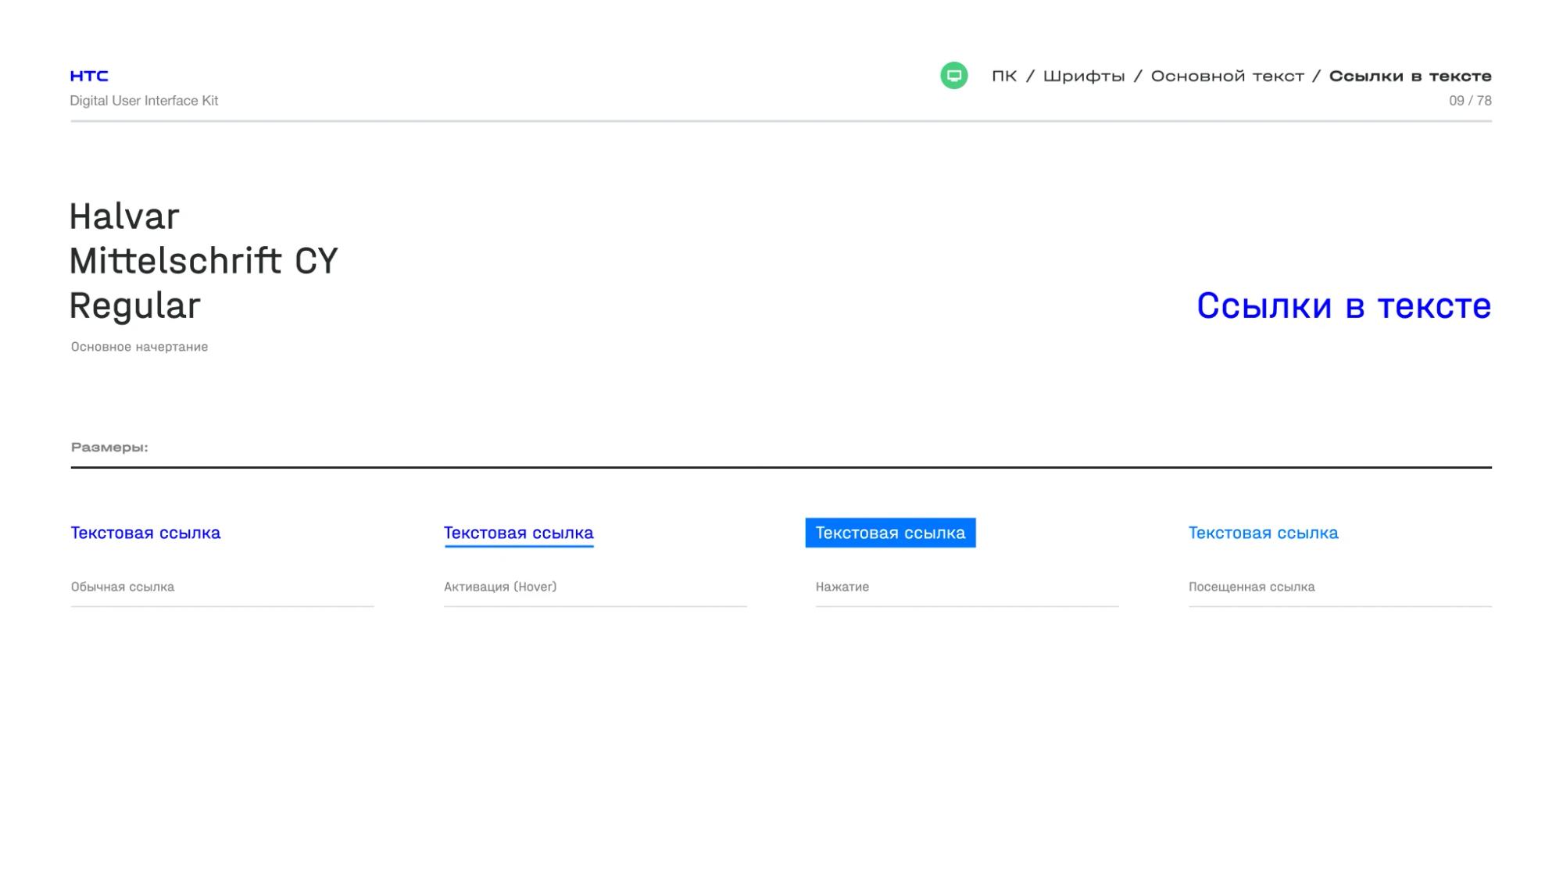Click the Размеры: section label
The width and height of the screenshot is (1563, 878).
pyautogui.click(x=109, y=447)
